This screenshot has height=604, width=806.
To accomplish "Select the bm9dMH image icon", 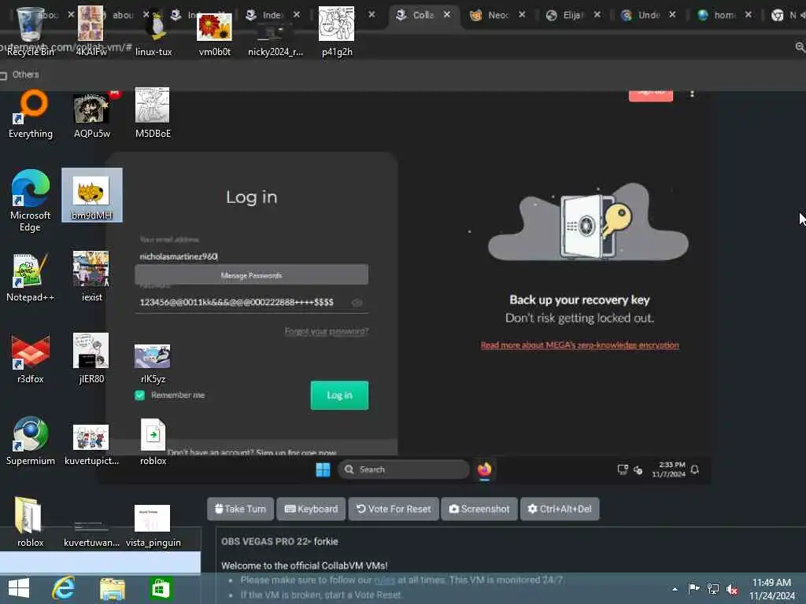I will pyautogui.click(x=91, y=196).
